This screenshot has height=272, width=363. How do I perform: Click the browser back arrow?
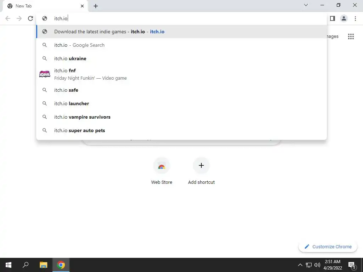[x=8, y=18]
